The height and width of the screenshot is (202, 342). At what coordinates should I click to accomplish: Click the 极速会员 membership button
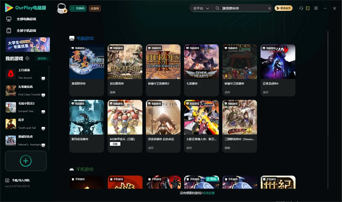284,8
